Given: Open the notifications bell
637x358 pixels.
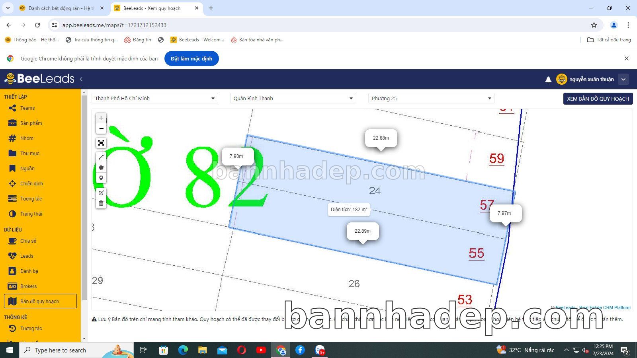Looking at the screenshot, I should click(x=548, y=80).
